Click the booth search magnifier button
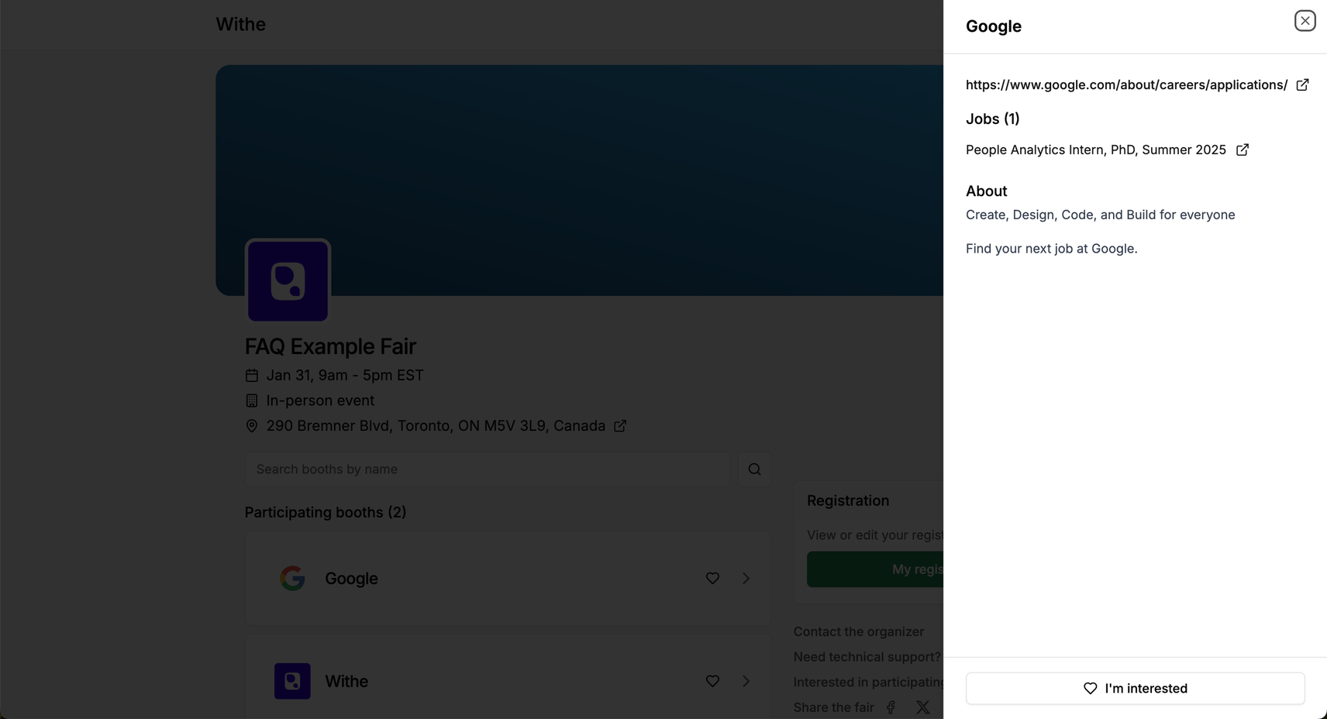1327x719 pixels. click(754, 469)
